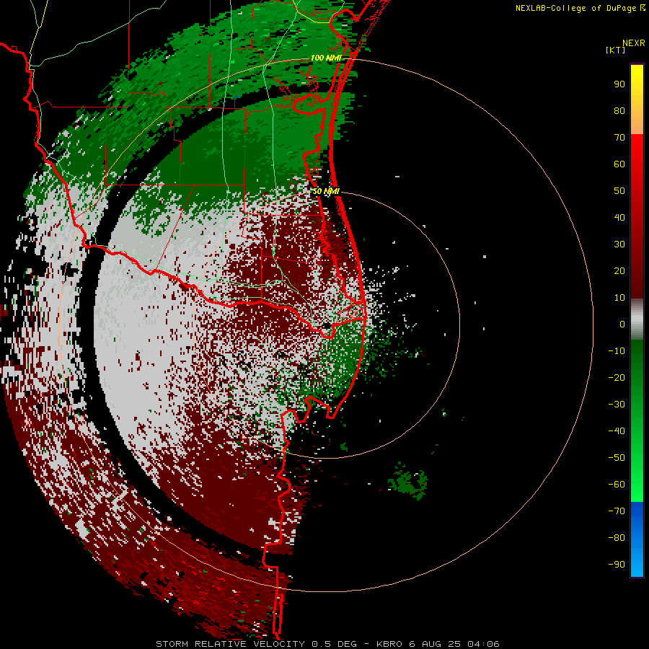Screen dimensions: 649x649
Task: Click the KT units label above scale
Action: coord(615,50)
